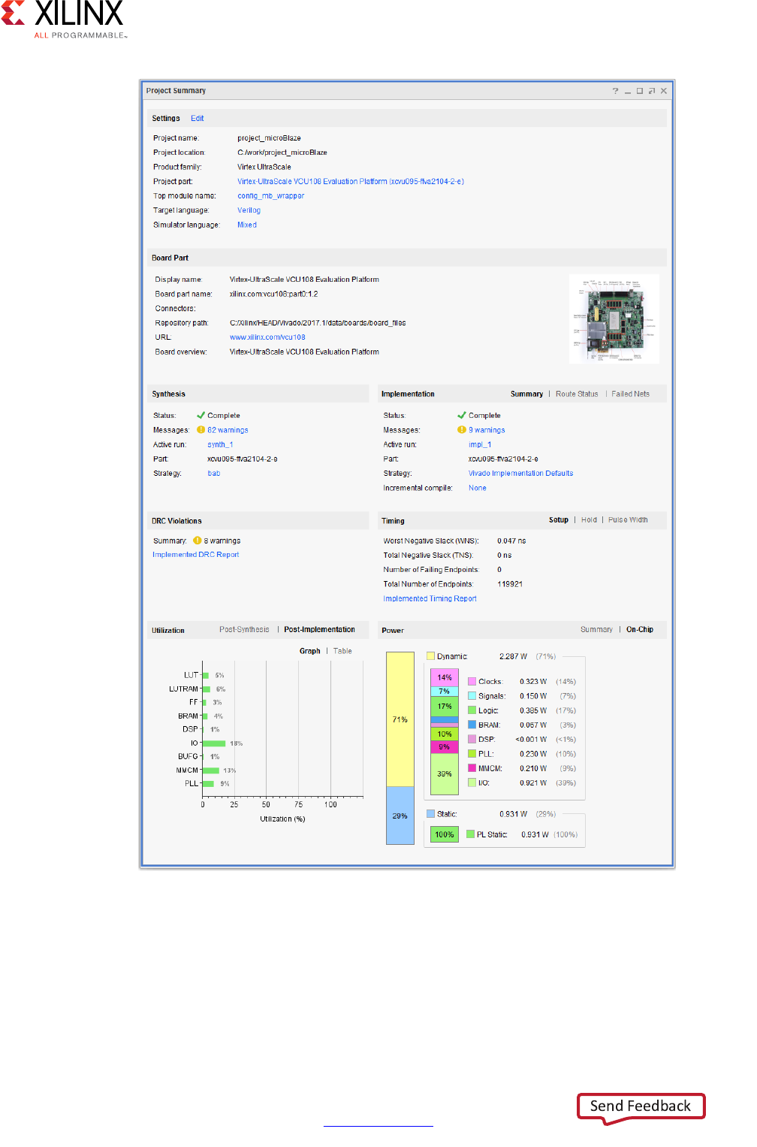This screenshot has width=757, height=1147.
Task: Click the magenta MMCM legend swatch
Action: point(472,768)
